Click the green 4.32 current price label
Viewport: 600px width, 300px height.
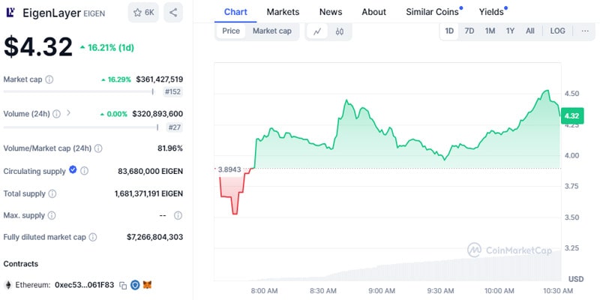(572, 115)
